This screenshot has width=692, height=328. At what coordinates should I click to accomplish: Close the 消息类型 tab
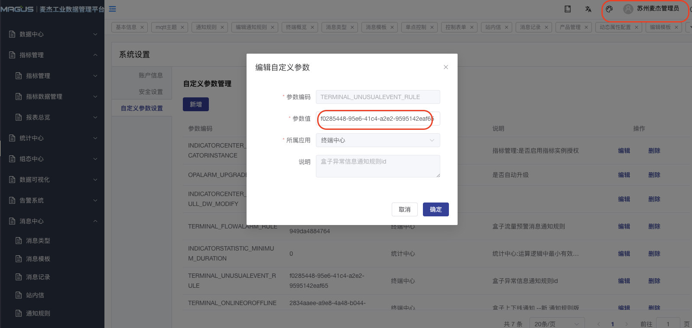352,27
